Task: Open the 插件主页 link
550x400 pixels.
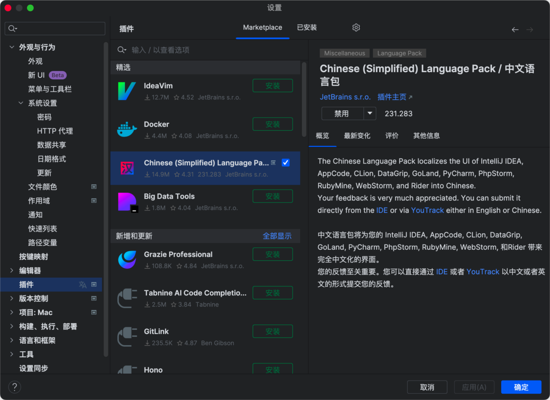Action: (x=395, y=97)
